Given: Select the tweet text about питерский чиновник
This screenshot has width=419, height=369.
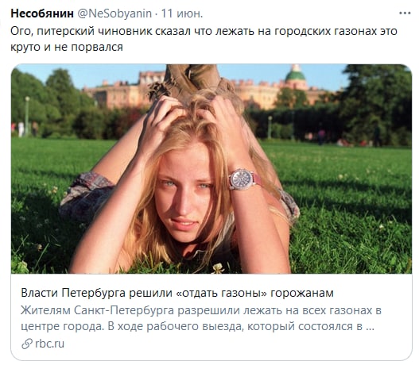Looking at the screenshot, I should [204, 39].
